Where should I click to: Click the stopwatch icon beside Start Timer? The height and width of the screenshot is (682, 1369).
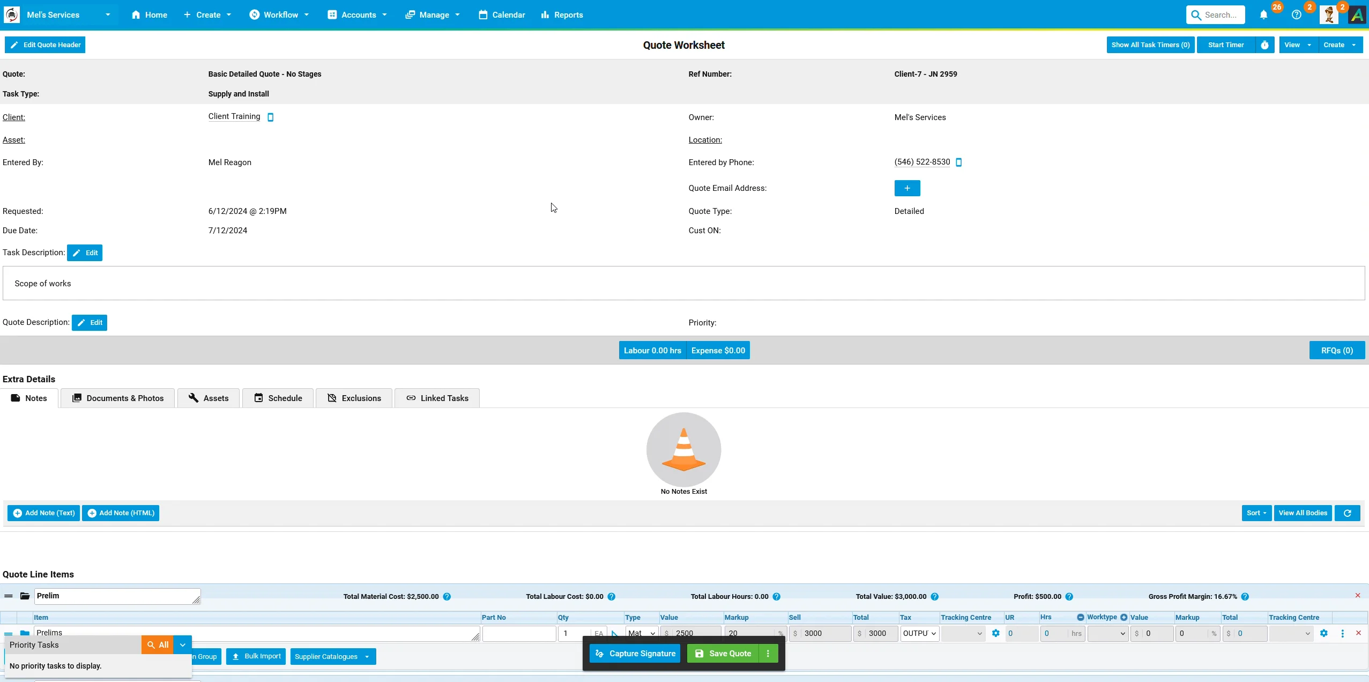[1265, 45]
